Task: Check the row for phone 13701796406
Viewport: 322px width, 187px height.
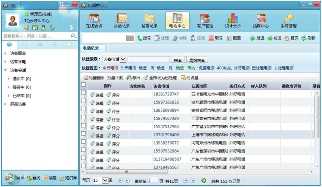Action: tap(83, 134)
